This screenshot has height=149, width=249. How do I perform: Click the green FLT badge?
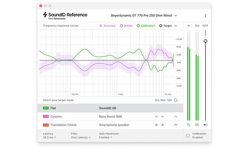46,108
